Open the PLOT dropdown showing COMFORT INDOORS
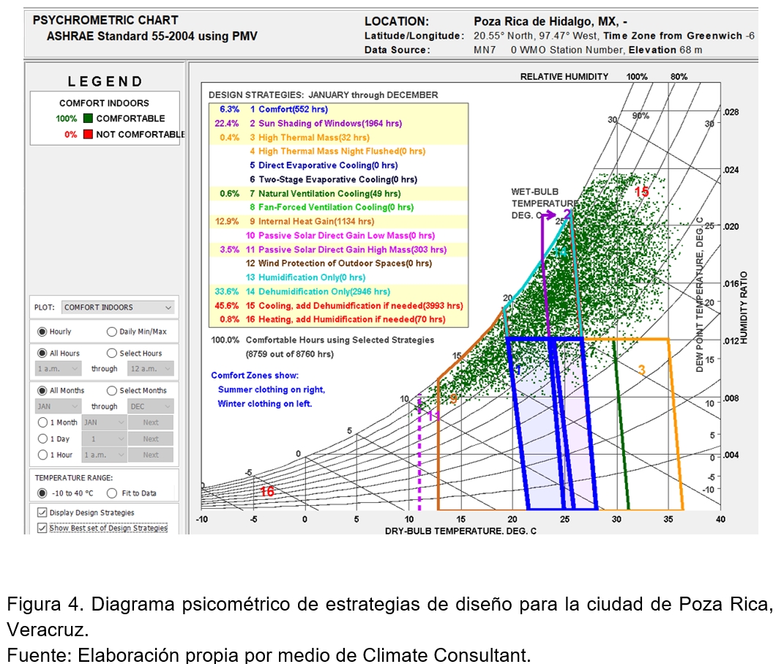 (118, 307)
